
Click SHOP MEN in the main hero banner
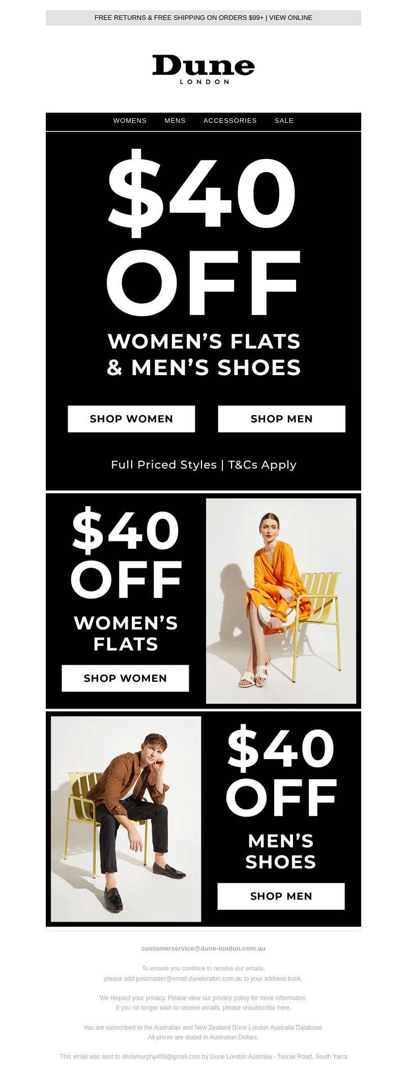[x=282, y=419]
